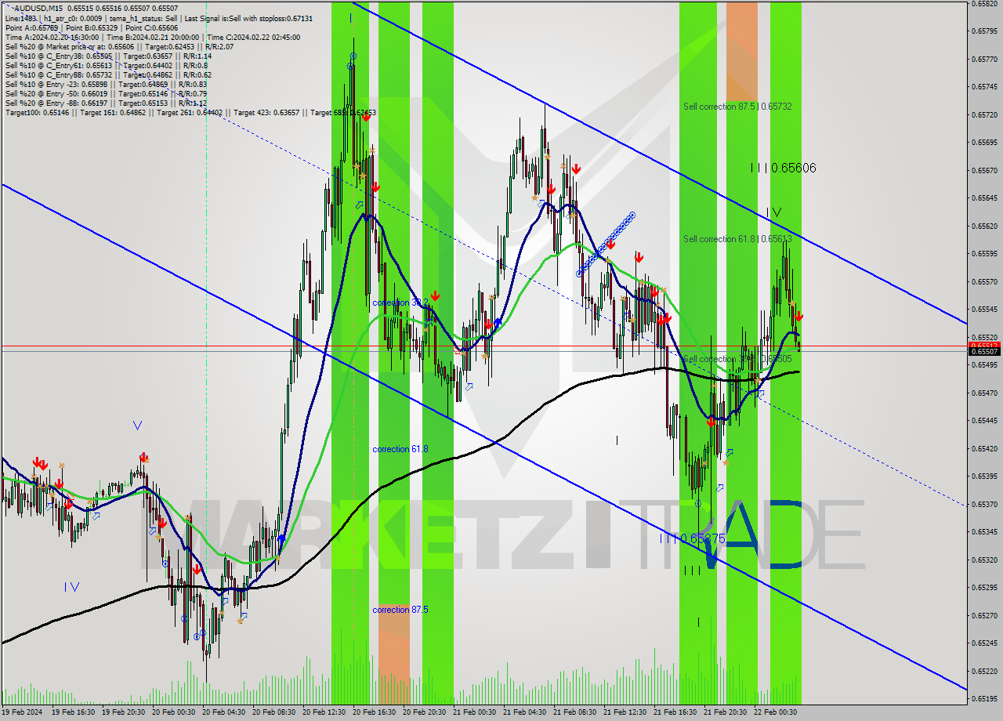Click the blue 'correction 61.8' label
The height and width of the screenshot is (721, 1003).
(400, 449)
